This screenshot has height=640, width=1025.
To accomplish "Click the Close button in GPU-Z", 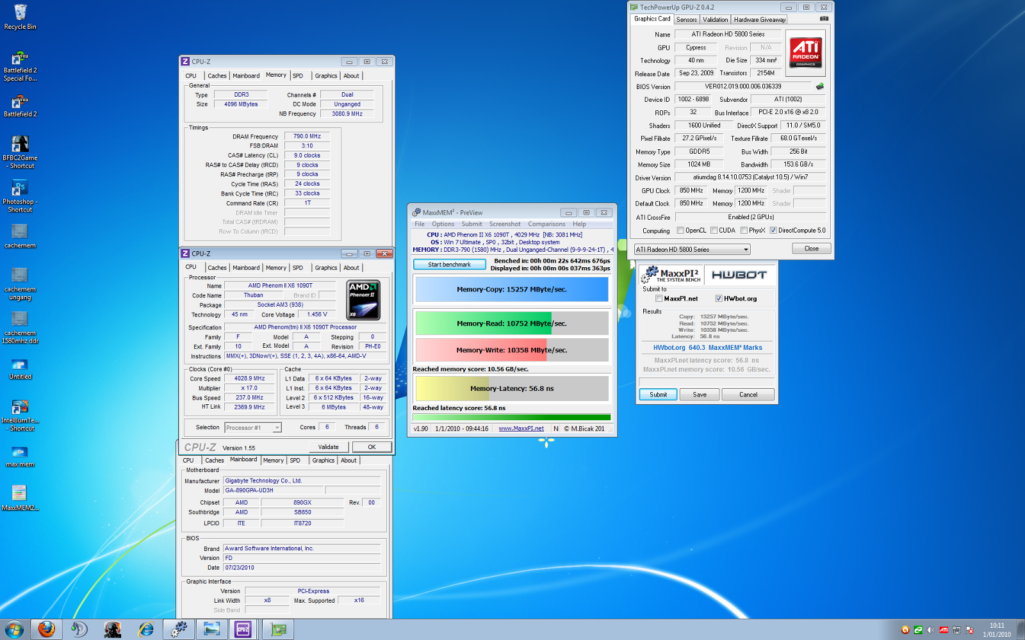I will click(x=812, y=249).
